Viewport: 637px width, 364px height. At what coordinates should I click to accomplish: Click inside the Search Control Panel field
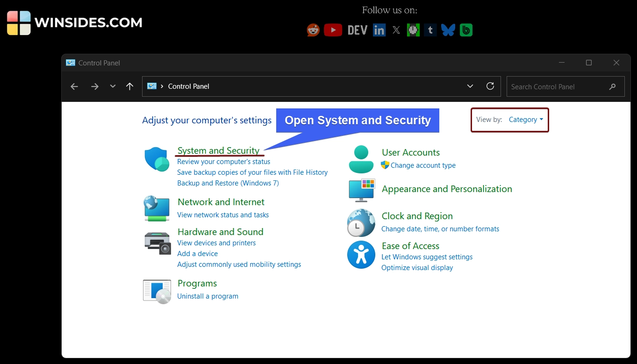coord(556,86)
